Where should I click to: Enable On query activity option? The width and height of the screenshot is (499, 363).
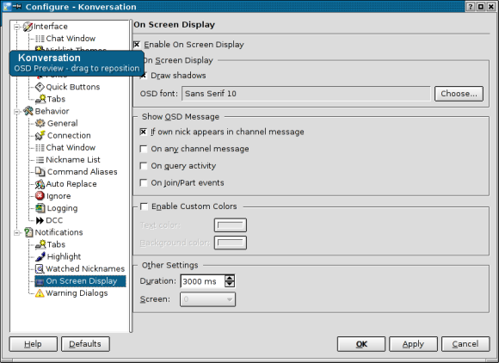144,166
